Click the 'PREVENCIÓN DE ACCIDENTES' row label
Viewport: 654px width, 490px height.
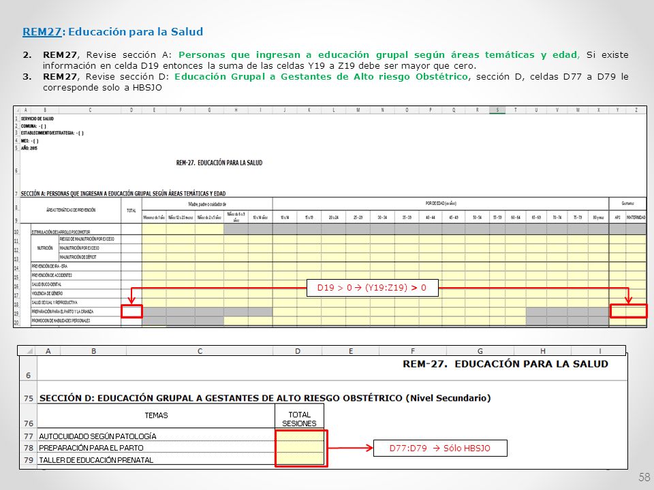[x=52, y=276]
